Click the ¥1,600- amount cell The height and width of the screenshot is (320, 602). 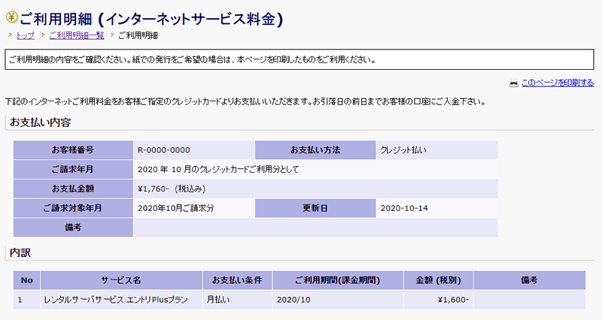[x=453, y=299]
